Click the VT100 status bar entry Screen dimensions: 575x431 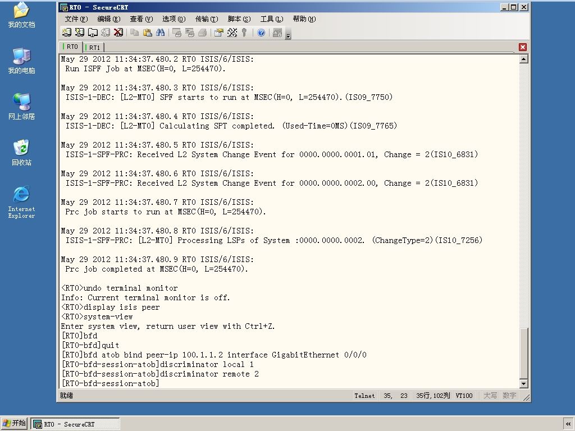click(464, 396)
